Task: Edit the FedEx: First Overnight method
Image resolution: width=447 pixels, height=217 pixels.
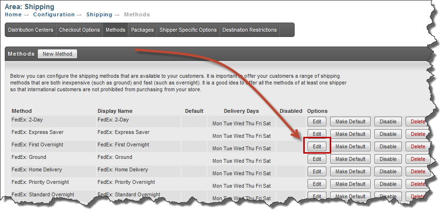Action: pyautogui.click(x=317, y=146)
